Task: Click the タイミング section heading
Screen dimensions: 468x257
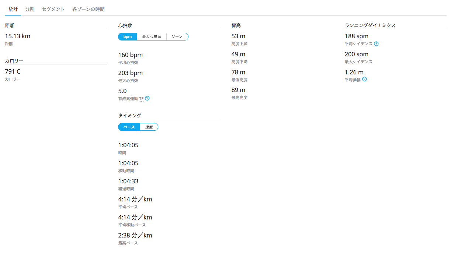Action: click(129, 116)
